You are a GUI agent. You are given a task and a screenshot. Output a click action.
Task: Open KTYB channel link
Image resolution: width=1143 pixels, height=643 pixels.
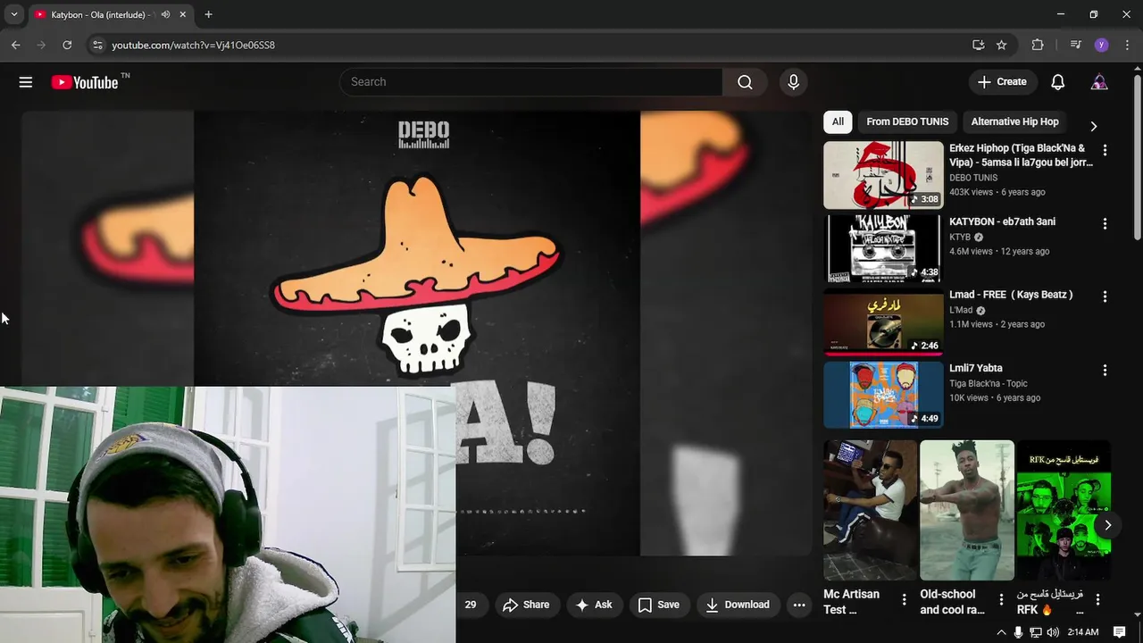coord(960,238)
